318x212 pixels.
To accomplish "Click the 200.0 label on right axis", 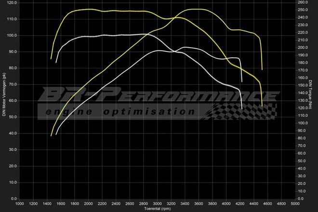I will point(303,48).
